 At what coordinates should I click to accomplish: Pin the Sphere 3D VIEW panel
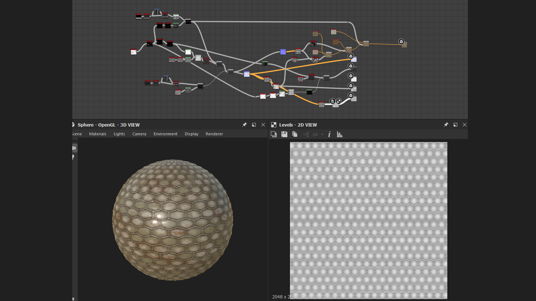[245, 125]
